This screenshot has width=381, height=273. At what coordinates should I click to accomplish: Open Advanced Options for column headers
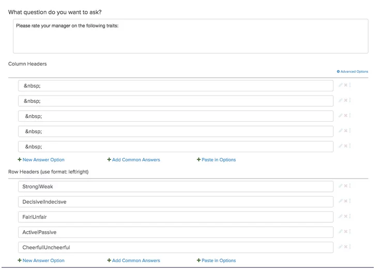(354, 72)
